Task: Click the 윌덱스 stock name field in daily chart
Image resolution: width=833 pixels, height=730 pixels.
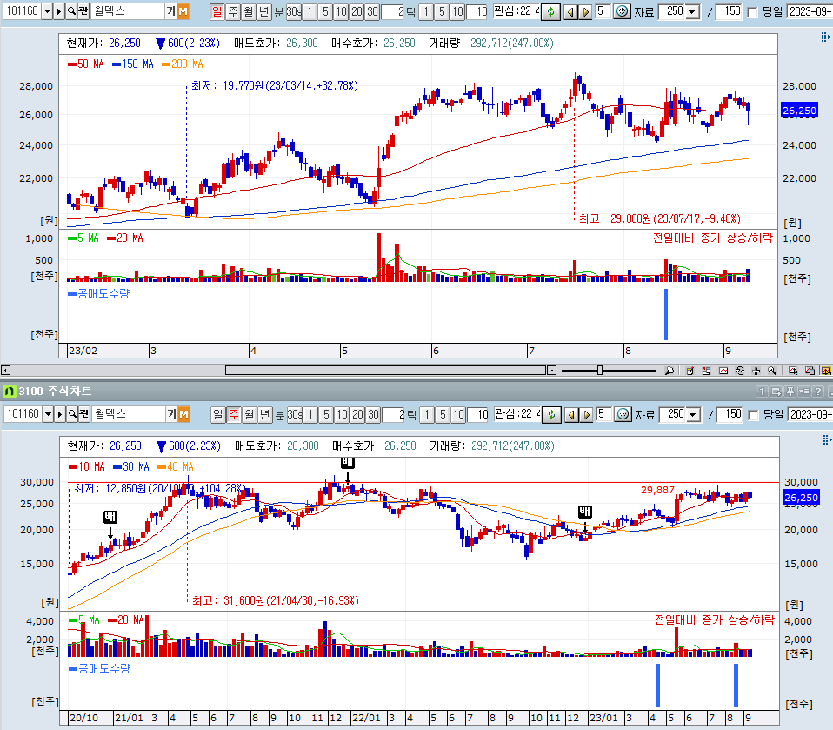Action: [x=128, y=11]
